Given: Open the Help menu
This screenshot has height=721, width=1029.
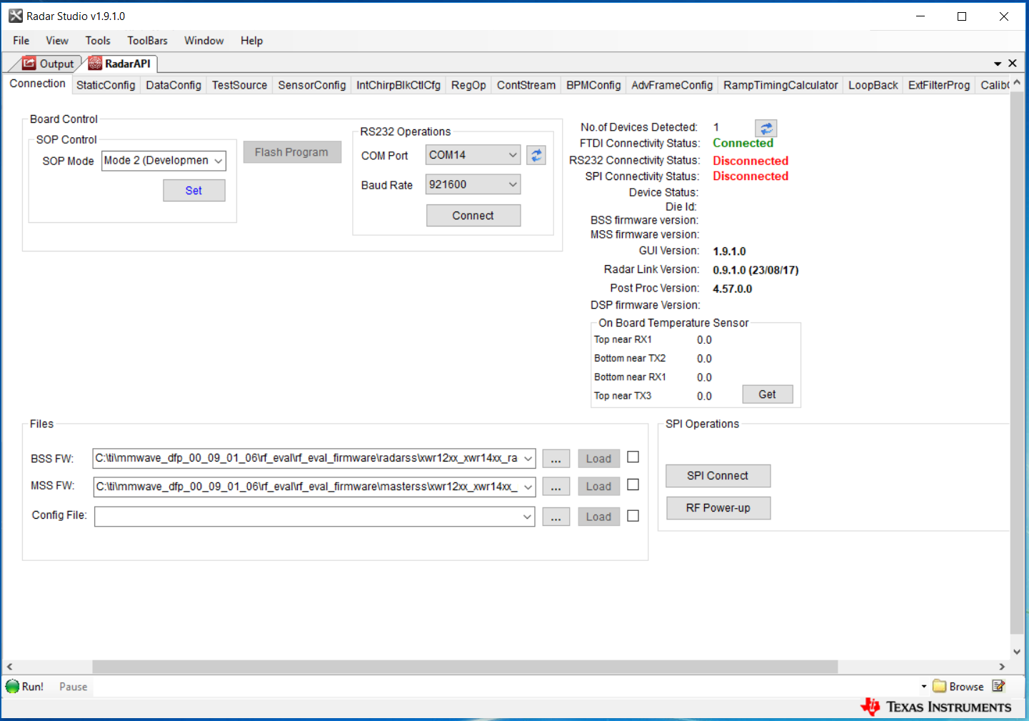Looking at the screenshot, I should 251,41.
